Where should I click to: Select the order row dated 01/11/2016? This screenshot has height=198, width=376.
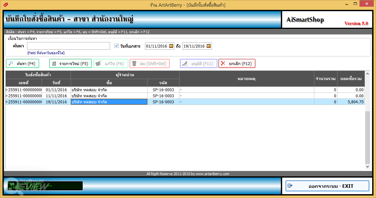pos(185,90)
